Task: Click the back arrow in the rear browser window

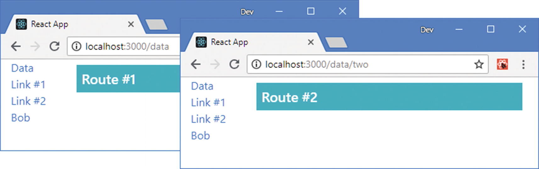Action: 16,47
